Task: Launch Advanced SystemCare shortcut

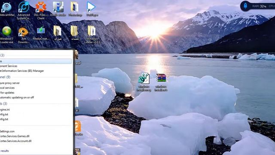Action: [x=24, y=10]
